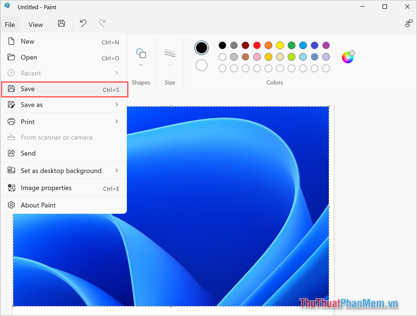The width and height of the screenshot is (417, 316).
Task: Click the share icon at top right
Action: click(409, 23)
